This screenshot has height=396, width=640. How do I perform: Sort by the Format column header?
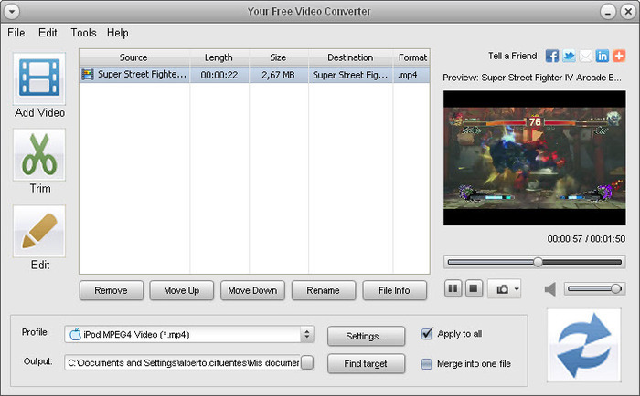[x=411, y=57]
